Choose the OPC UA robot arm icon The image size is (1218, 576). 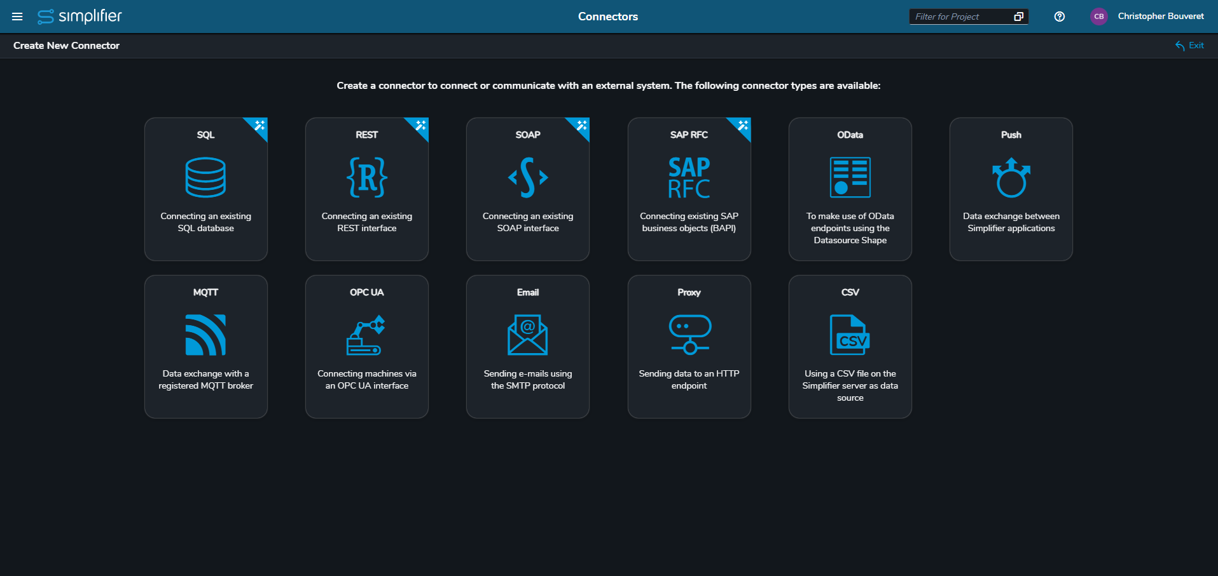pos(366,335)
